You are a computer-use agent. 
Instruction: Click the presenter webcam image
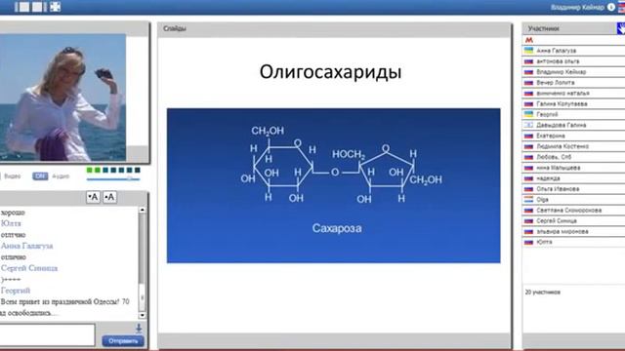coord(62,97)
